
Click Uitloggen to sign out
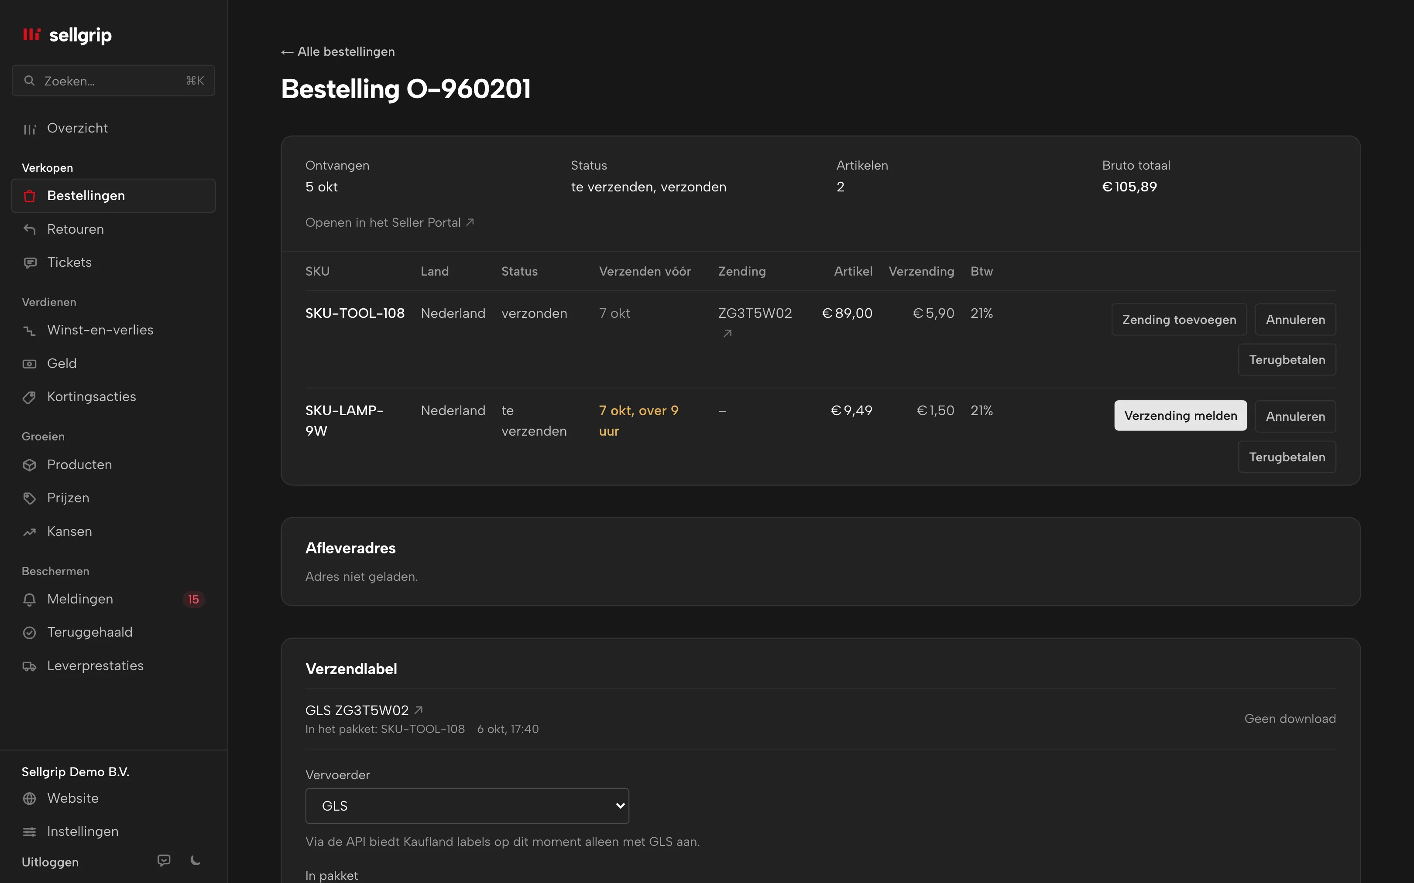pos(50,862)
